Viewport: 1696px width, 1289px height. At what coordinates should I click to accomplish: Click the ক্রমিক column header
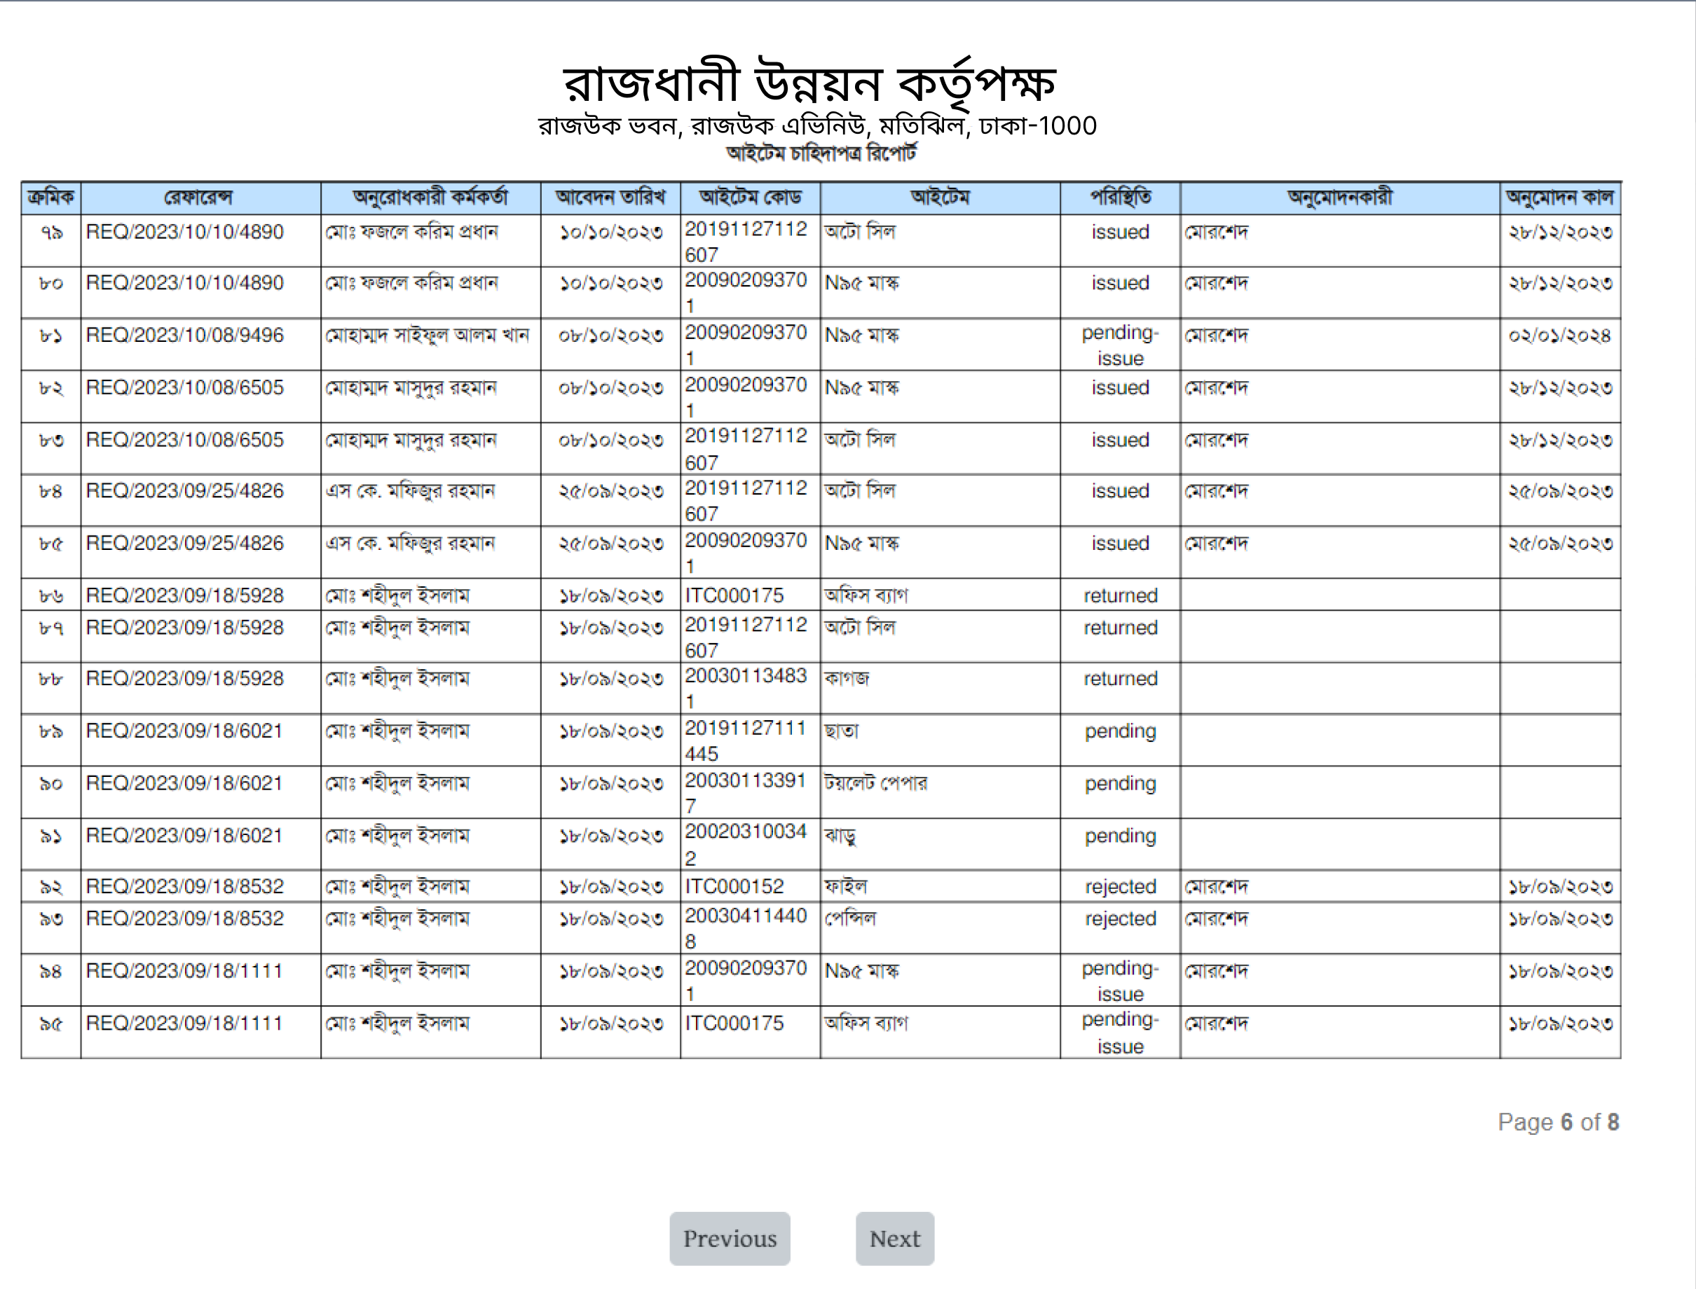50,198
